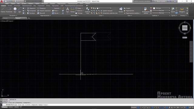The image size is (194, 109).
Task: Select the Отрезок line tool
Action: (x=3, y=10)
